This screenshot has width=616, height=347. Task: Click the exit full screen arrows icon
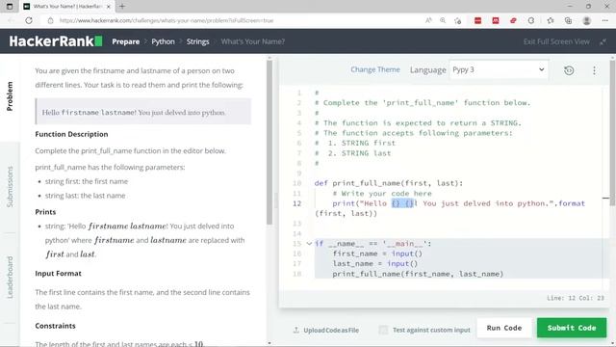603,41
